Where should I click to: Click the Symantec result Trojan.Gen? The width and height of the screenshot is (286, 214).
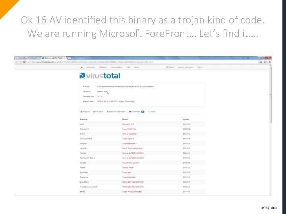127,172
